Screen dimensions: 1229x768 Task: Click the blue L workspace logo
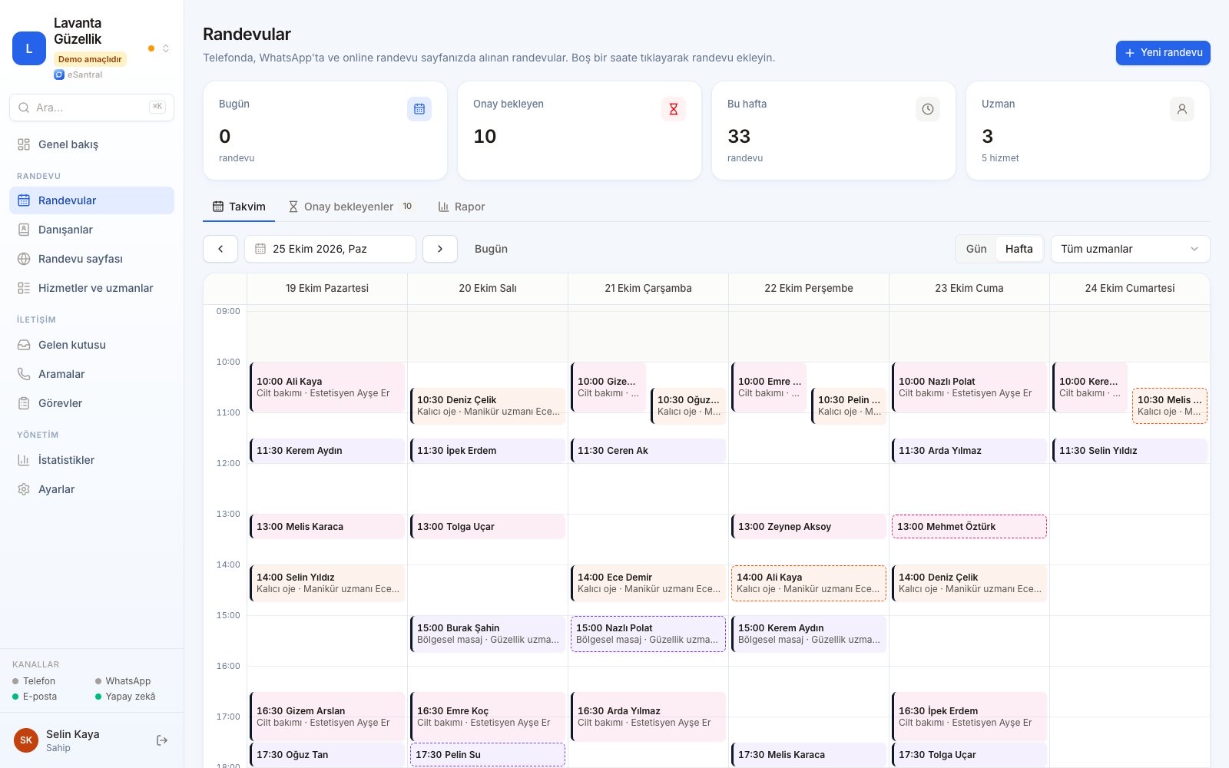(x=29, y=48)
